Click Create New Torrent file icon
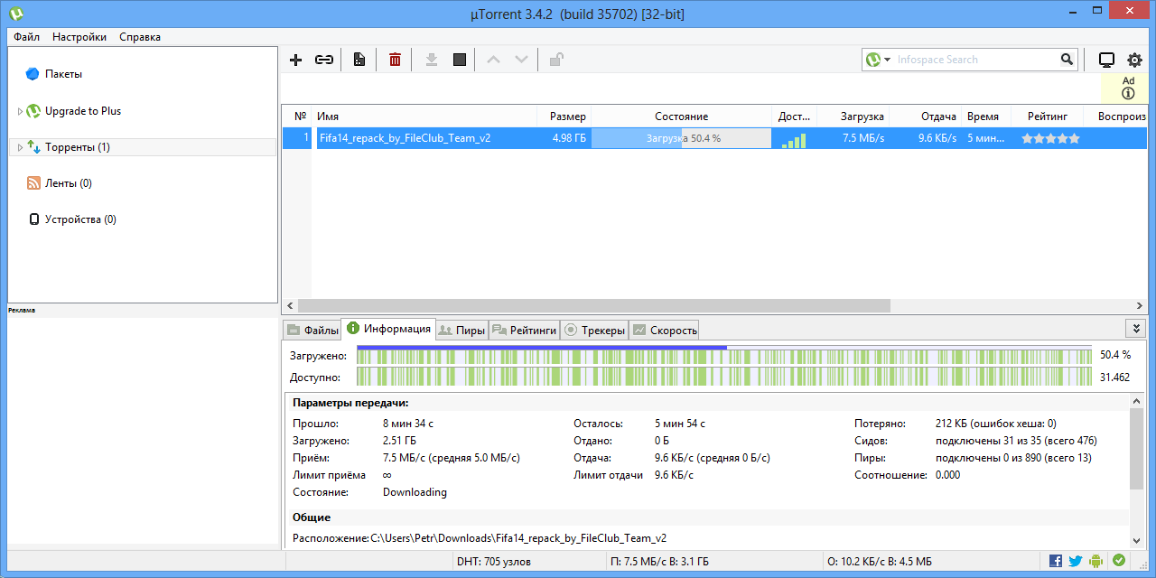The height and width of the screenshot is (578, 1156). [359, 60]
